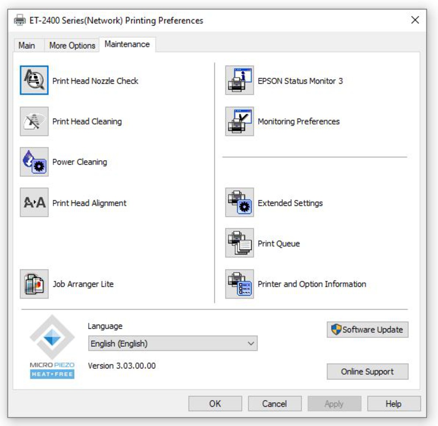Image resolution: width=438 pixels, height=426 pixels.
Task: Cancel the printing preferences dialog
Action: pyautogui.click(x=275, y=404)
